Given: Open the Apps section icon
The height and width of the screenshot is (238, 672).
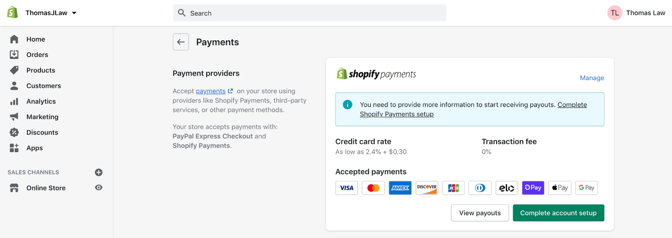Looking at the screenshot, I should click(14, 148).
